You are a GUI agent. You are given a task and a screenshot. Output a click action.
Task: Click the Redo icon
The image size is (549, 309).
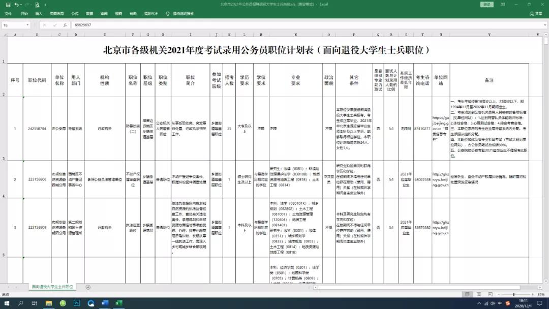pyautogui.click(x=26, y=5)
